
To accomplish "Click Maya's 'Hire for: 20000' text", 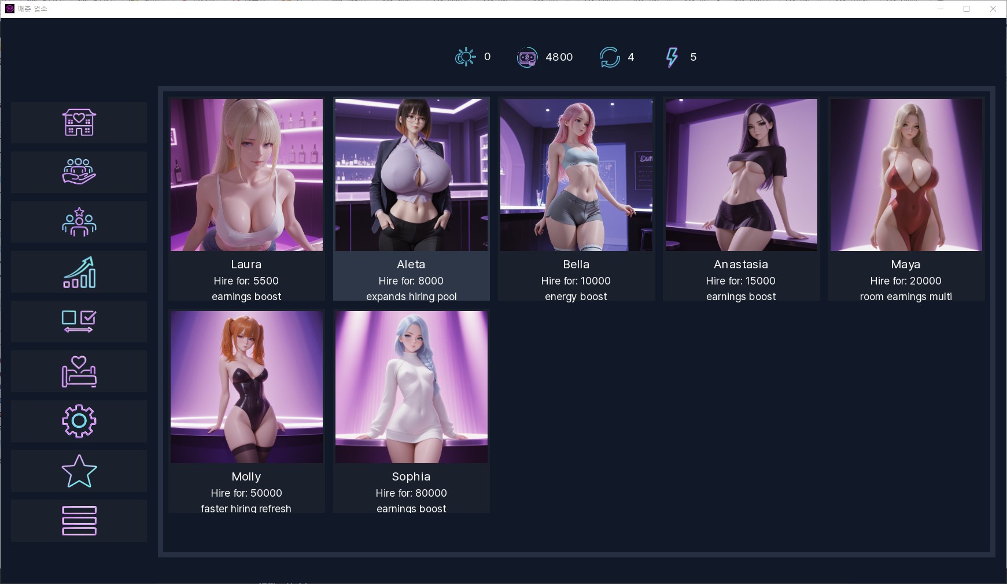I will 906,281.
